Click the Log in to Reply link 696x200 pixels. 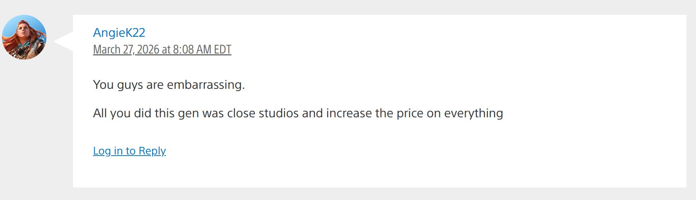(x=129, y=151)
